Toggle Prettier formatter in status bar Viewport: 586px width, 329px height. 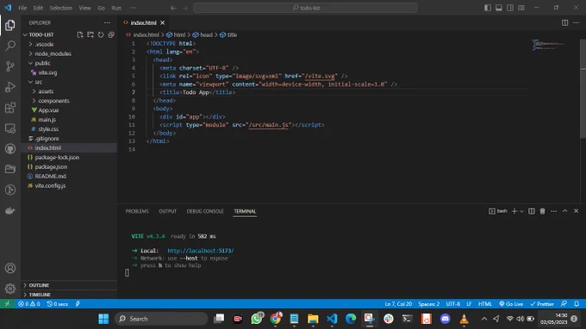point(542,304)
